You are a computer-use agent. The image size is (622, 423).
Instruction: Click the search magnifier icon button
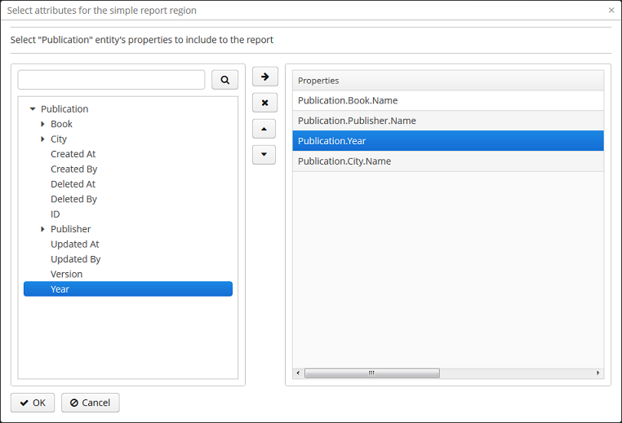[224, 79]
